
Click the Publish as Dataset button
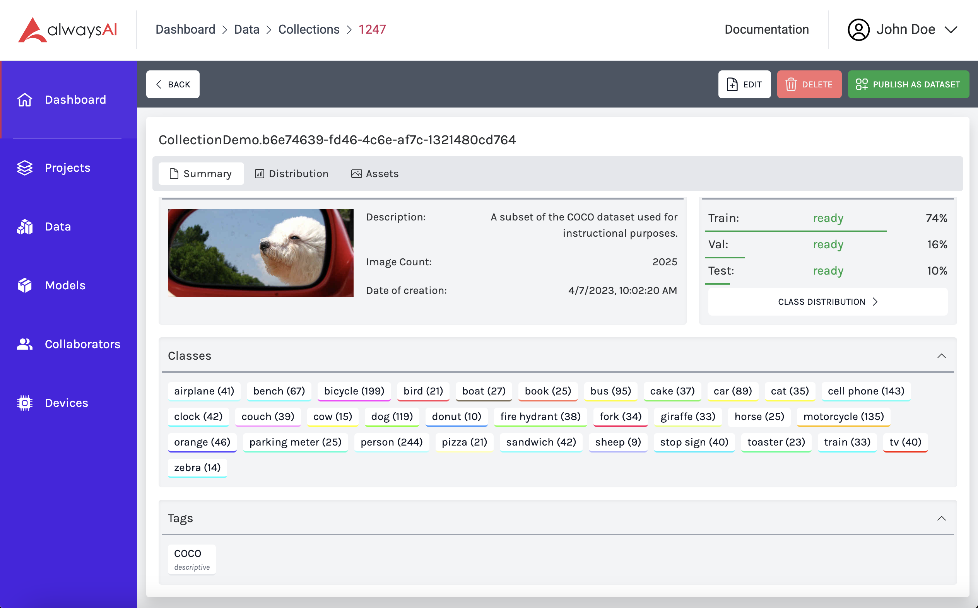coord(908,84)
